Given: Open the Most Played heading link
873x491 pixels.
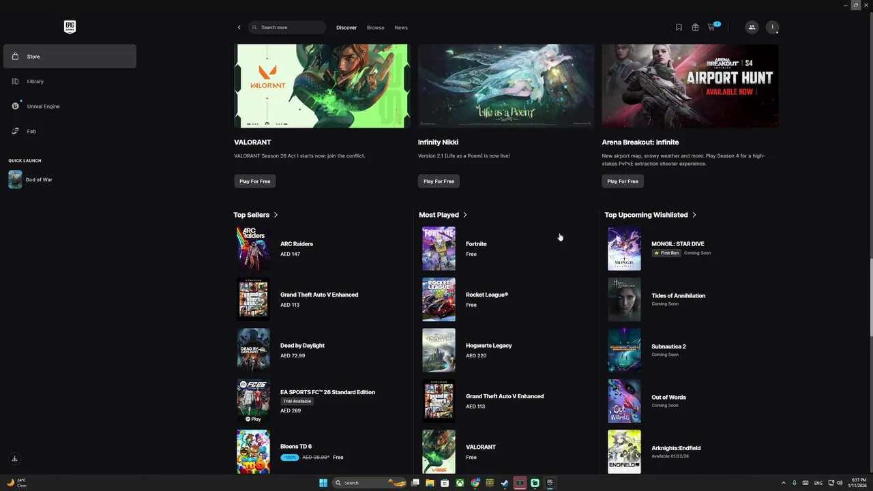Looking at the screenshot, I should tap(439, 215).
